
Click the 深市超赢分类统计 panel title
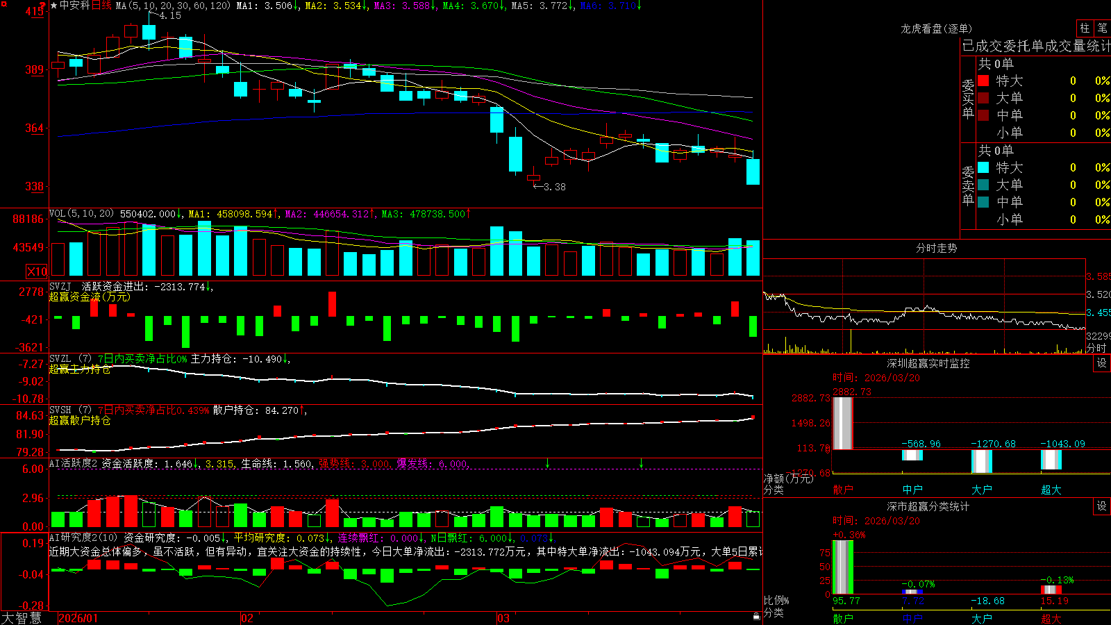tap(928, 506)
